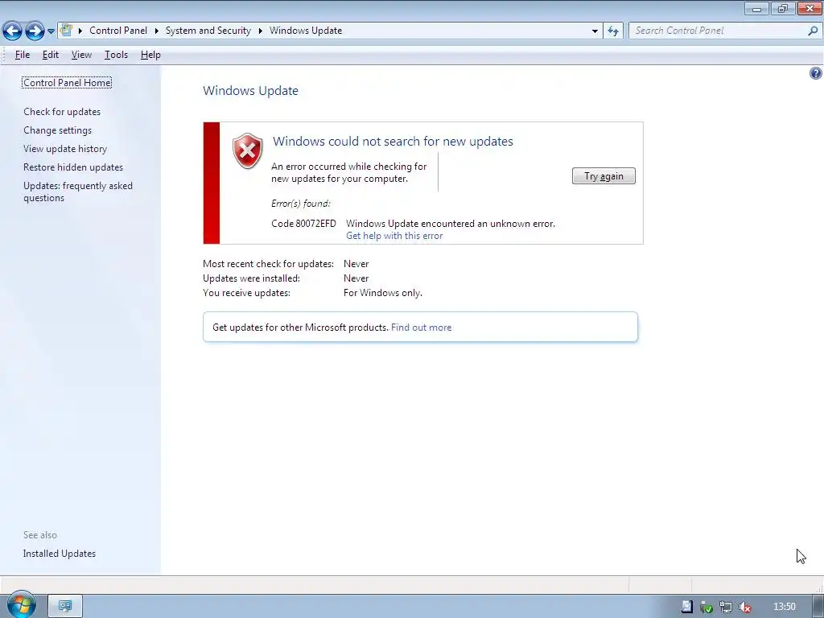Click Find out more link
Image resolution: width=824 pixels, height=618 pixels.
coord(421,328)
